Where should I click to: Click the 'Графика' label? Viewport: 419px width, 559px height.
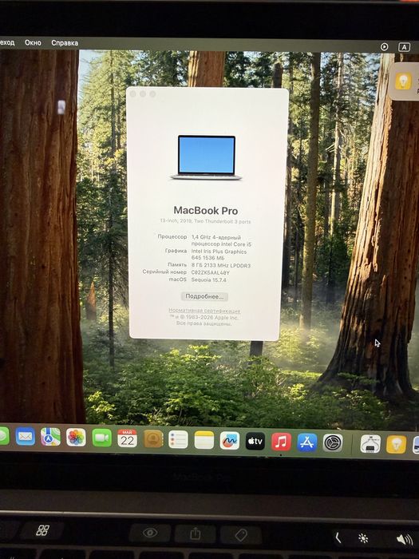pos(176,251)
